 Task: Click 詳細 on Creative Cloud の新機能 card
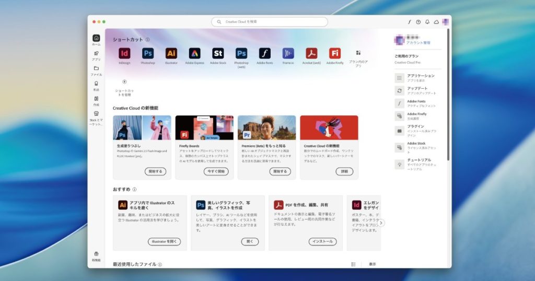point(345,171)
